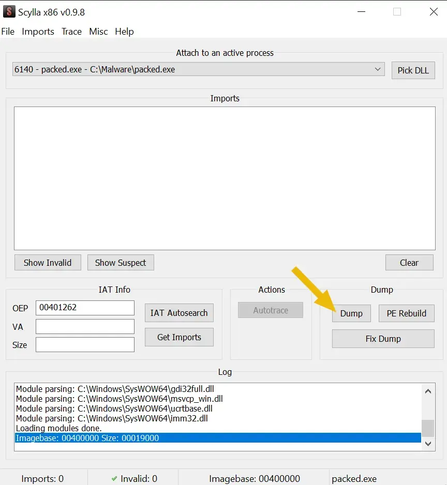The image size is (447, 485).
Task: Expand the active process dropdown list
Action: (377, 69)
